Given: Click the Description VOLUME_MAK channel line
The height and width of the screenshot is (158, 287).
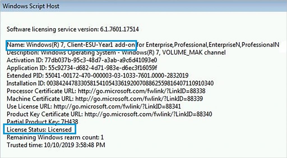Looking at the screenshot, I should 116,53.
